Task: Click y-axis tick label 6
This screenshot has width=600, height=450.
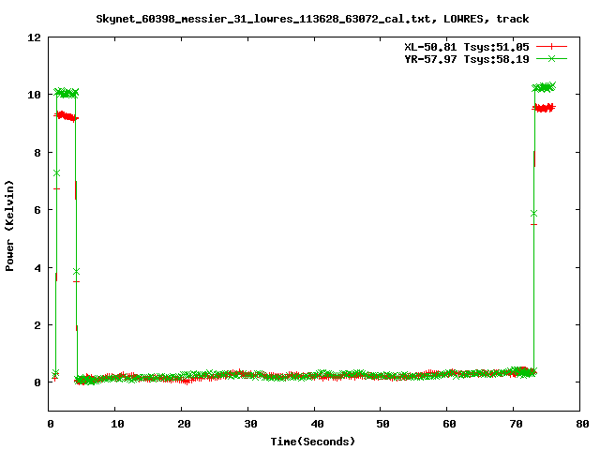Action: (x=37, y=210)
